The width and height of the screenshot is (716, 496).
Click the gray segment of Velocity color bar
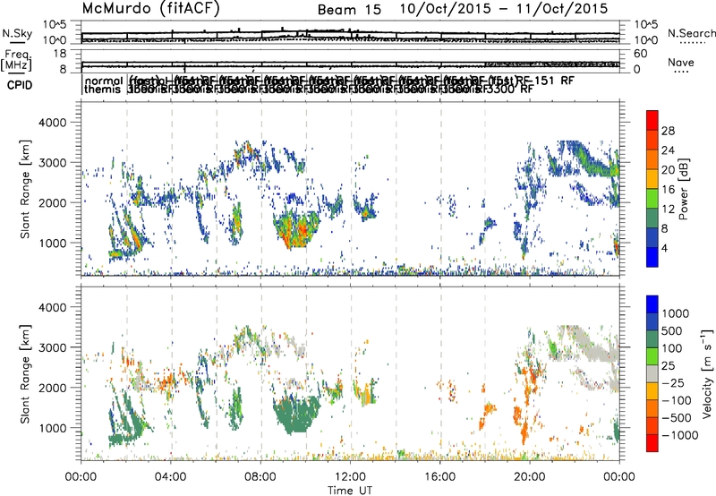[x=652, y=373]
